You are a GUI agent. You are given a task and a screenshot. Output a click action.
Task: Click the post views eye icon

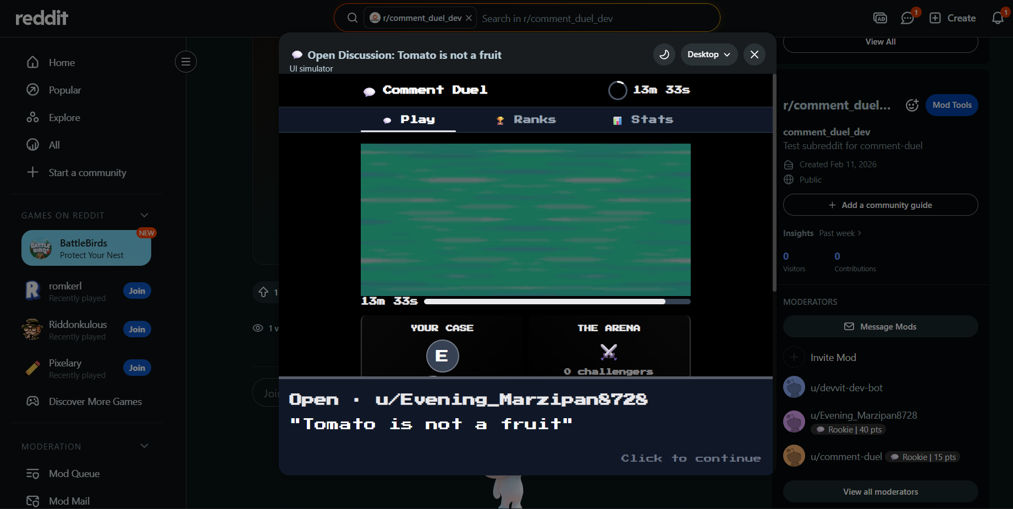(x=258, y=328)
